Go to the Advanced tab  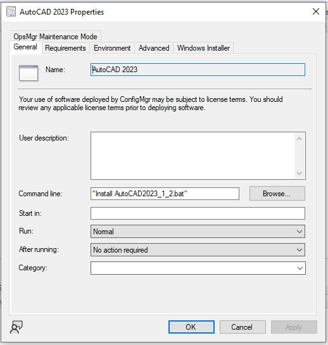tap(154, 48)
